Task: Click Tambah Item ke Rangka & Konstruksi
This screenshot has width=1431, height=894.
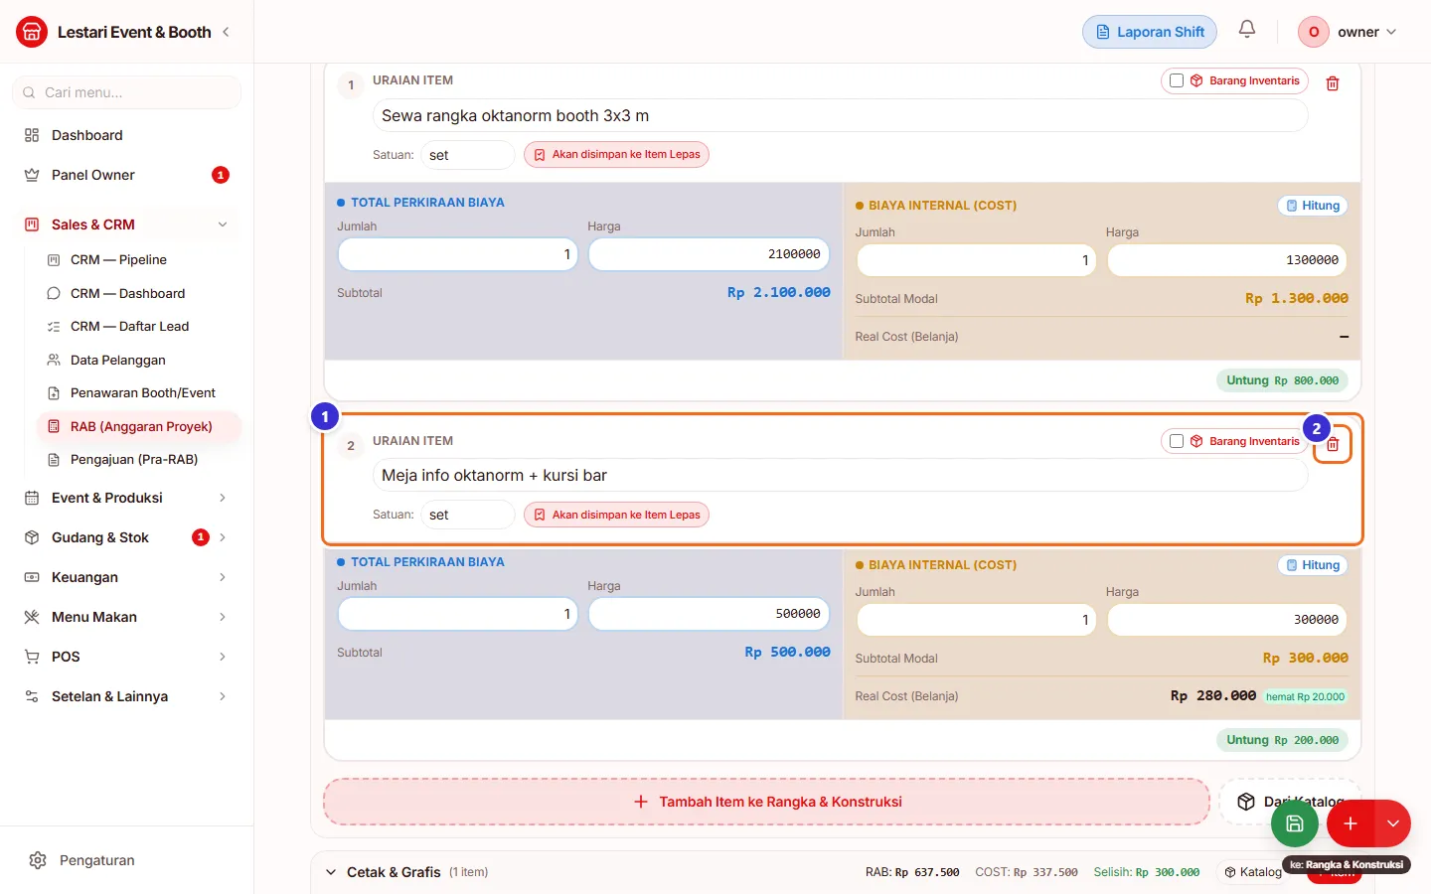Action: pyautogui.click(x=766, y=802)
